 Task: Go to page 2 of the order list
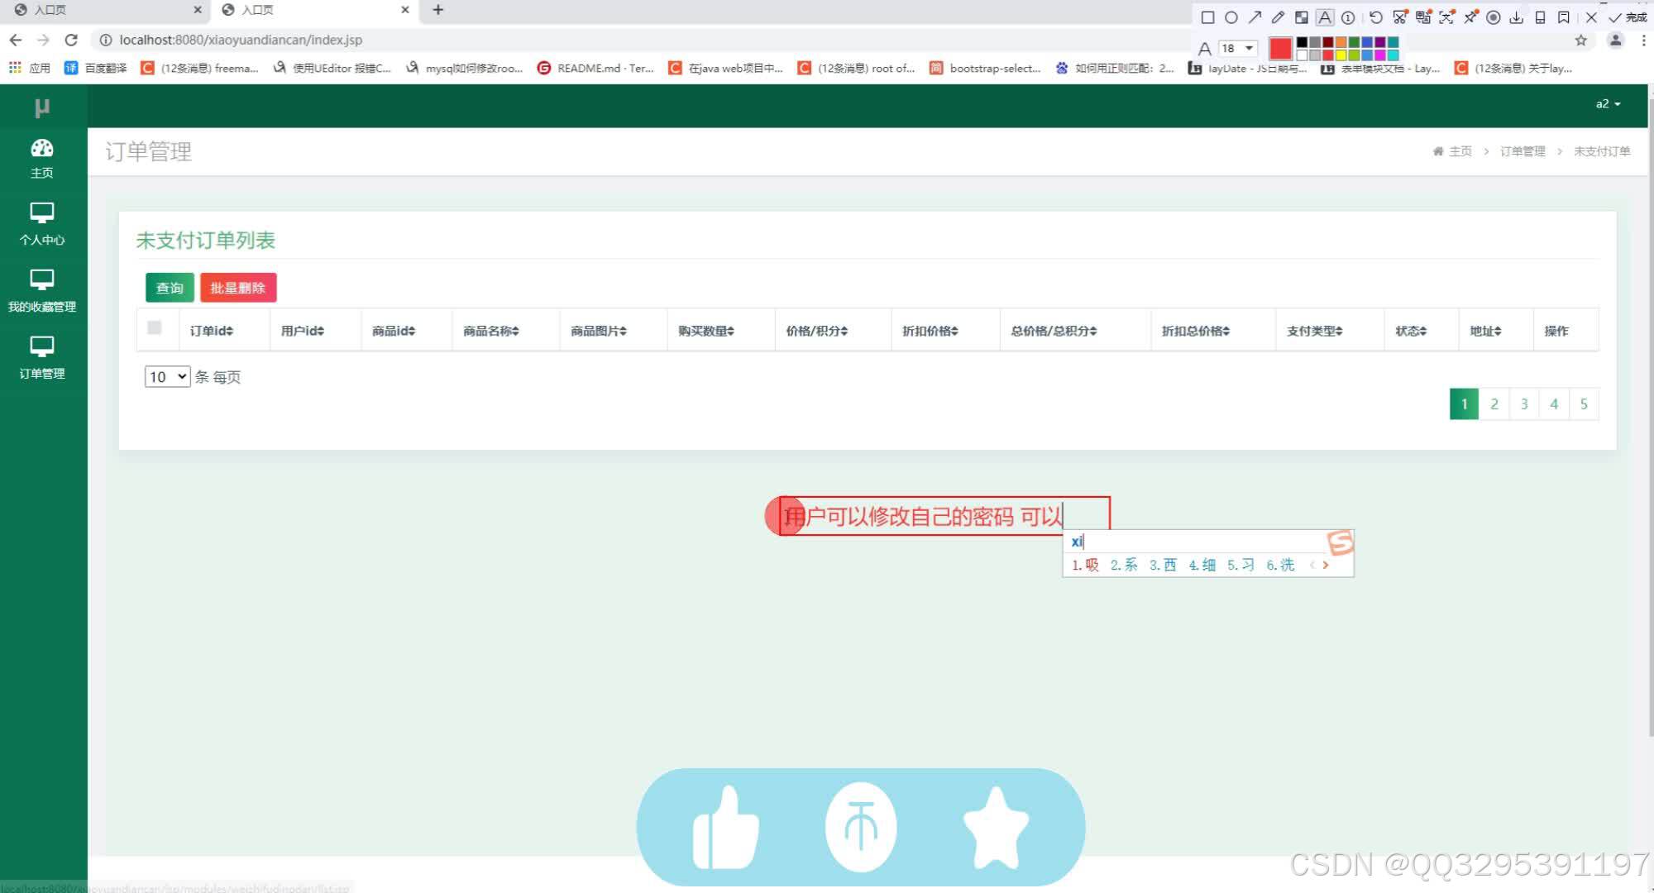click(1494, 404)
